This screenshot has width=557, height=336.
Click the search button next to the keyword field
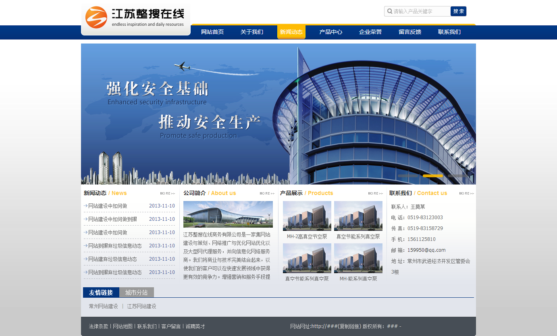pos(458,11)
